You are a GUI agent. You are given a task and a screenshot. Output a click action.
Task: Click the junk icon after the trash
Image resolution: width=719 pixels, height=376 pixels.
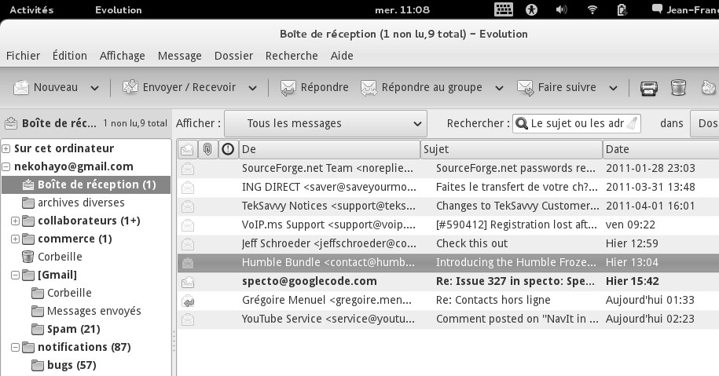(x=710, y=87)
